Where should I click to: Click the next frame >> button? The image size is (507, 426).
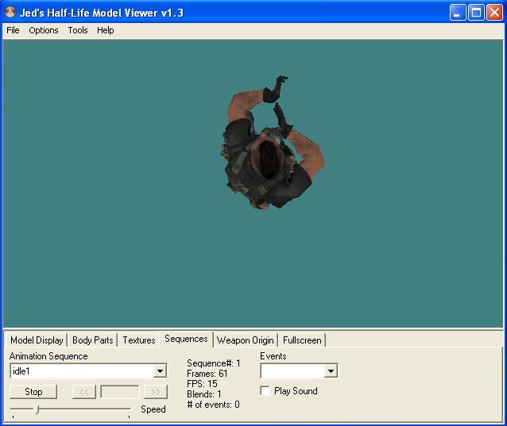coord(156,392)
